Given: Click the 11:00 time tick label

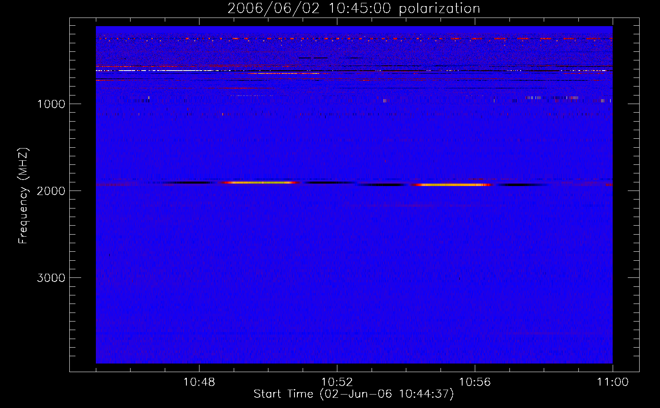Looking at the screenshot, I should pos(613,382).
